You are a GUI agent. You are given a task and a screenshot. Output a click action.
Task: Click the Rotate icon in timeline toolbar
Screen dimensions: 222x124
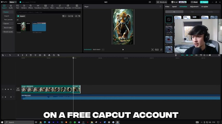pyautogui.click(x=54, y=55)
